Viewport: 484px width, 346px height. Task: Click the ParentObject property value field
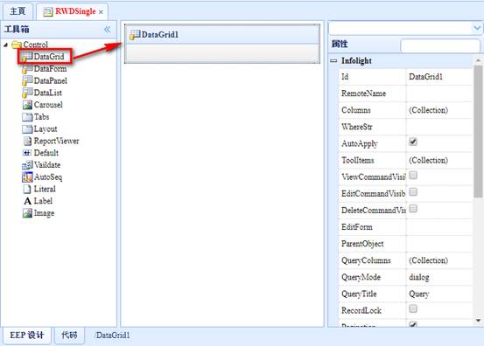[x=439, y=244]
